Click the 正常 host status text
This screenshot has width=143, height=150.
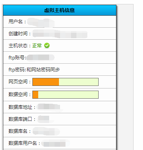click(x=37, y=46)
